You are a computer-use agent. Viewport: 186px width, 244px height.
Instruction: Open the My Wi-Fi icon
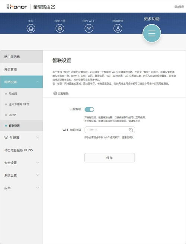pyautogui.click(x=89, y=28)
